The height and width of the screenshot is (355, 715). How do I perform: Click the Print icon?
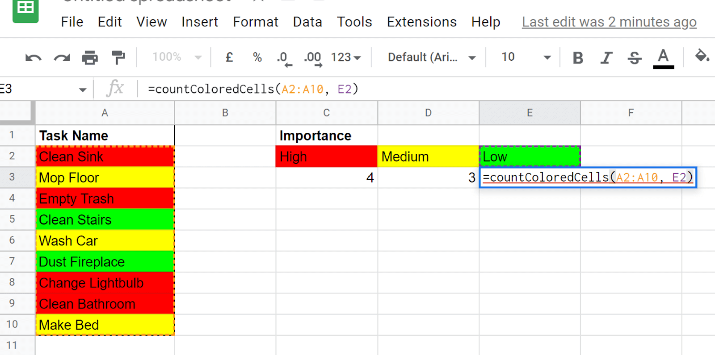(x=90, y=58)
